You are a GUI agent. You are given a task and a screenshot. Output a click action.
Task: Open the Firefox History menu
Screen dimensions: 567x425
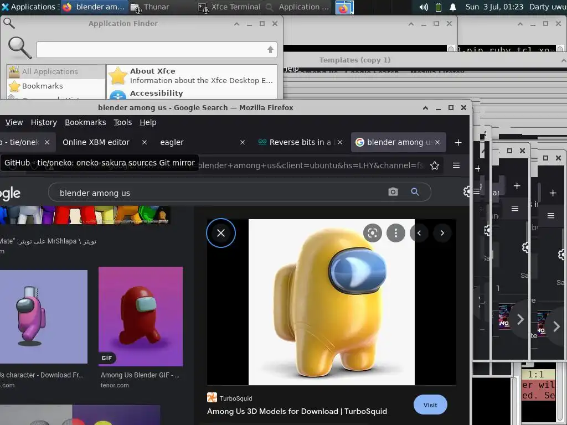[44, 122]
